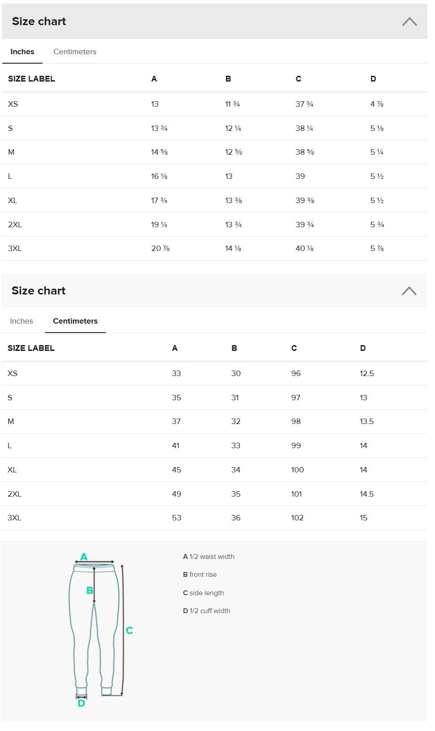
Task: Click the 'front rise' legend text
Action: click(201, 574)
